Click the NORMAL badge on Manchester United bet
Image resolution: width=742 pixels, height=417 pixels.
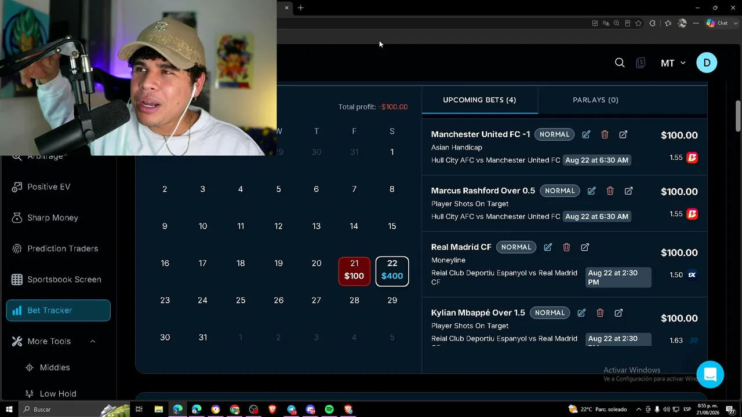(x=554, y=134)
